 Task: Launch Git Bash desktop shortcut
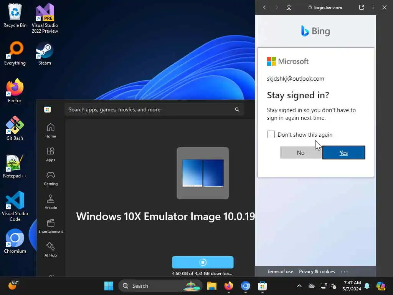(x=15, y=128)
